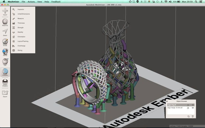Click the Inspector label

(21, 9)
